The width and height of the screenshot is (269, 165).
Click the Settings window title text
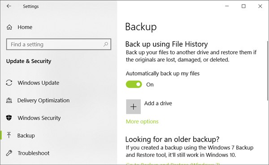click(31, 6)
